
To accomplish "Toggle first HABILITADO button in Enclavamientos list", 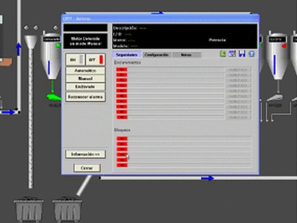I will click(238, 70).
